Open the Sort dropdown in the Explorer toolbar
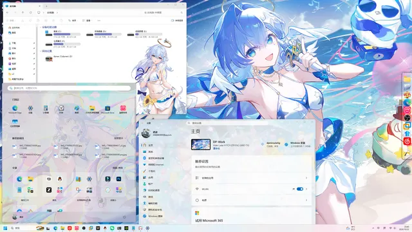This screenshot has height=232, width=412. click(72, 20)
